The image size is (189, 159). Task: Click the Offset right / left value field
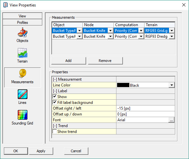point(145,108)
